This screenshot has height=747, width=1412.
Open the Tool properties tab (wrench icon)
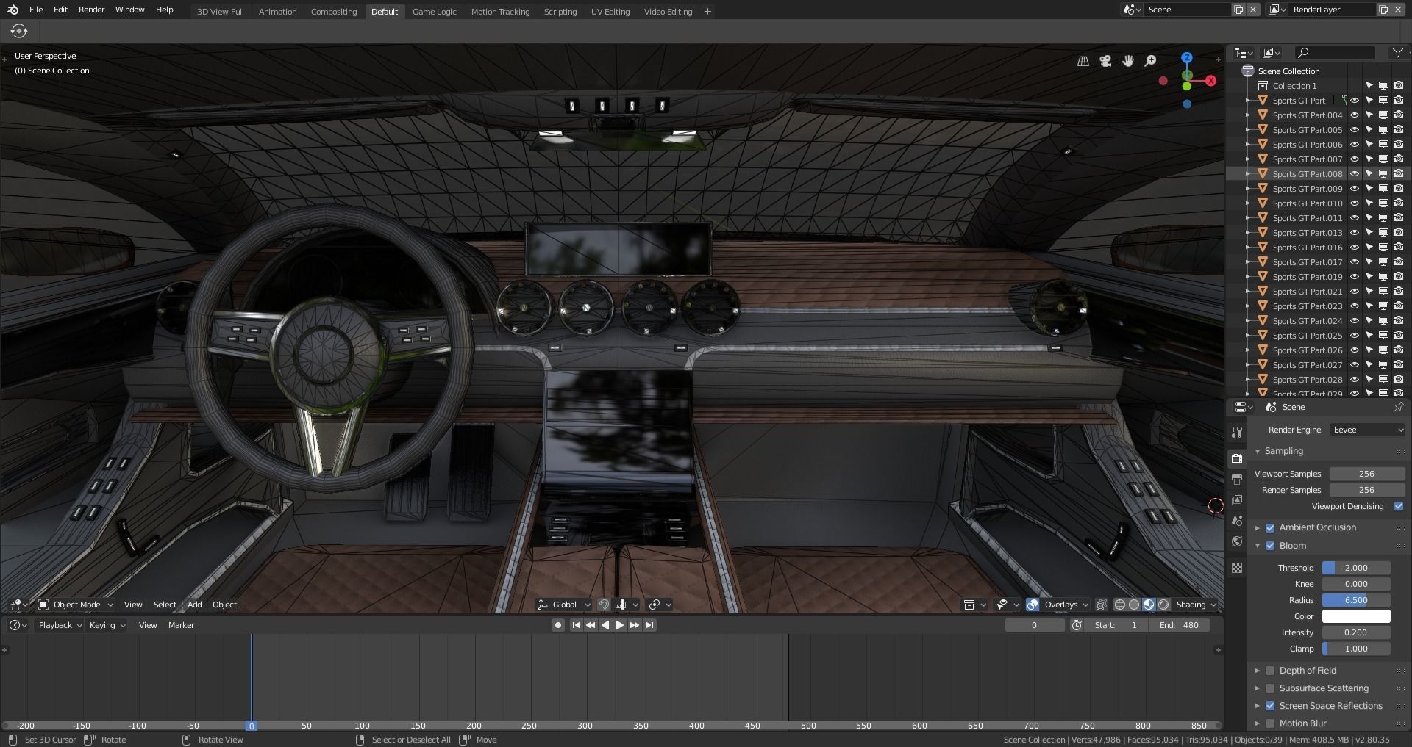click(1237, 433)
